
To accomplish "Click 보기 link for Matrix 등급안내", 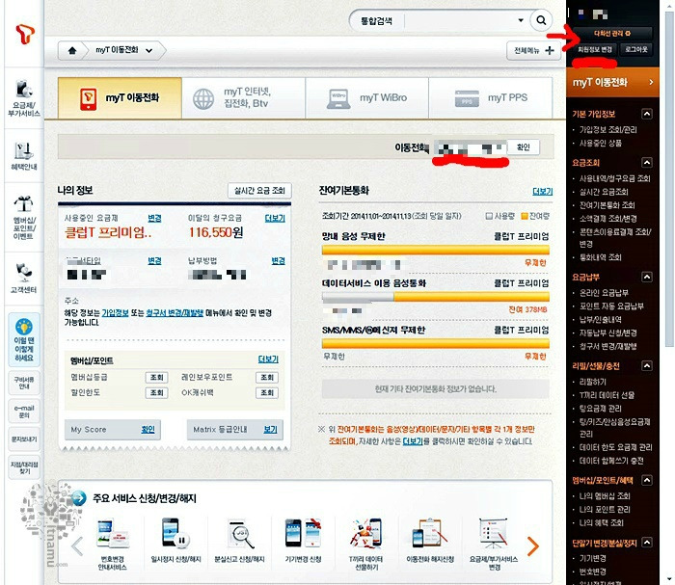I will pos(270,429).
